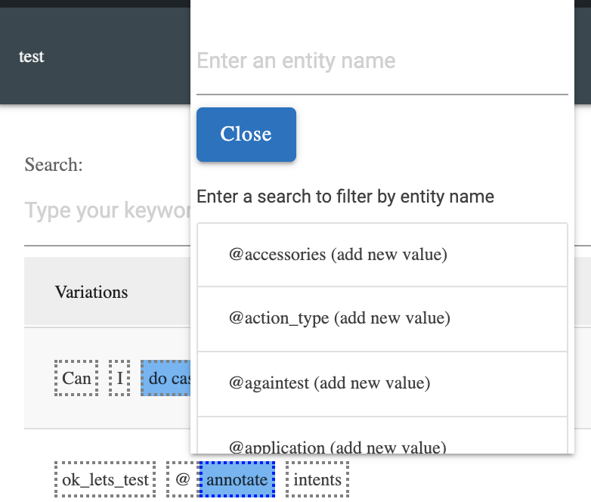
Task: Focus the 'Enter an entity name' field
Action: (x=382, y=61)
